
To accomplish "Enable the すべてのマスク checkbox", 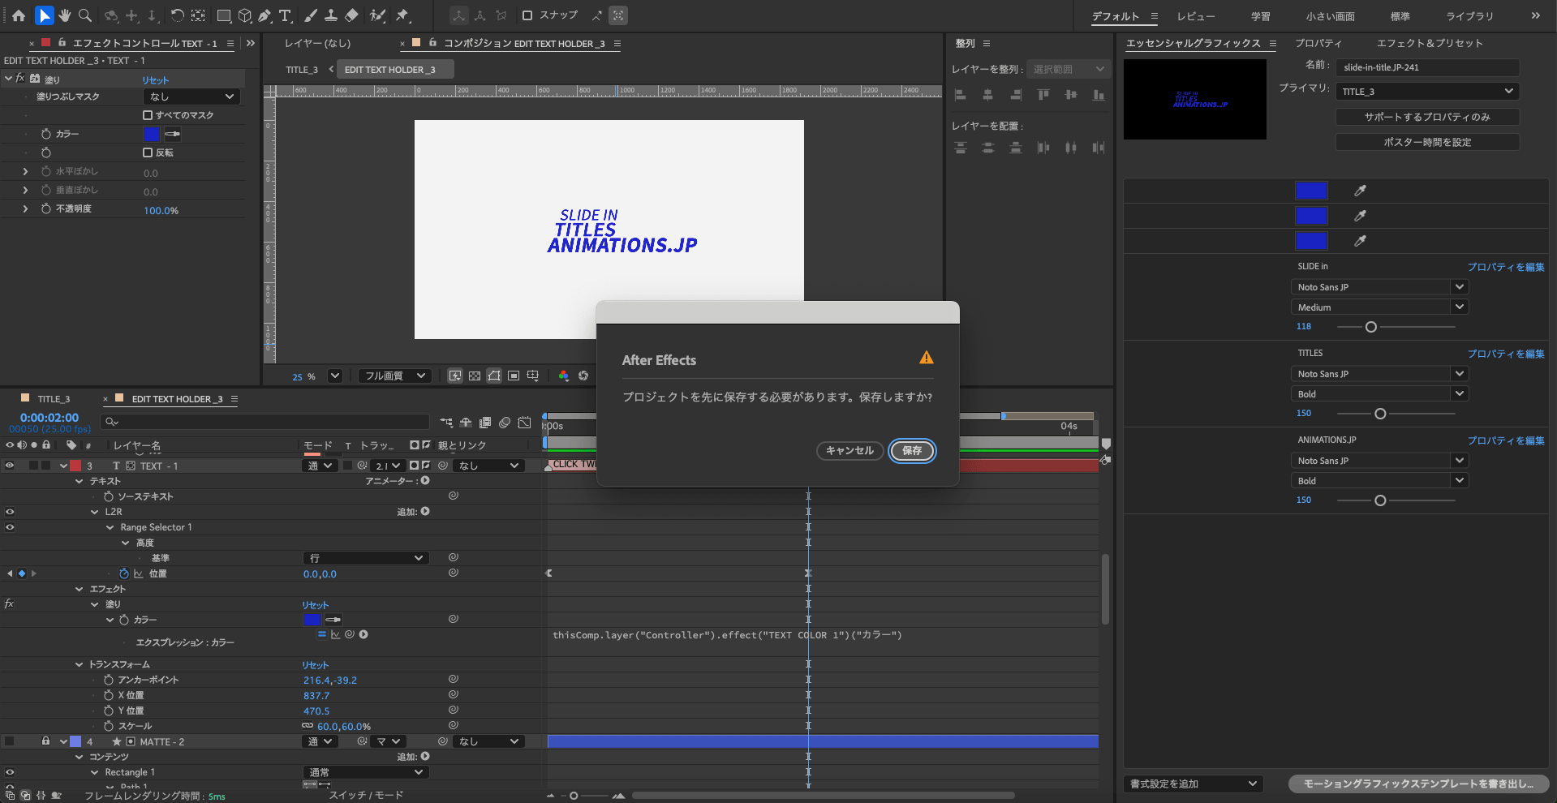I will (x=148, y=115).
